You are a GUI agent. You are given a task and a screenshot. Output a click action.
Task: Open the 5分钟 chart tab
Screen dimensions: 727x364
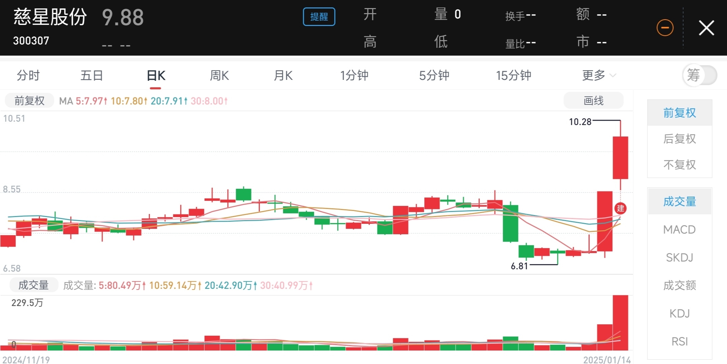click(x=434, y=75)
